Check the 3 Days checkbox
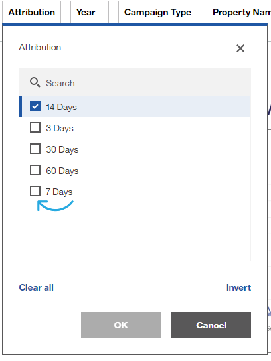Image resolution: width=271 pixels, height=361 pixels. click(x=35, y=127)
